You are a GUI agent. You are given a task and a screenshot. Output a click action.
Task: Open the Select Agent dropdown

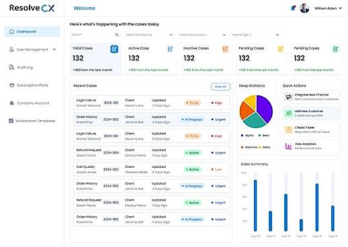pyautogui.click(x=255, y=35)
